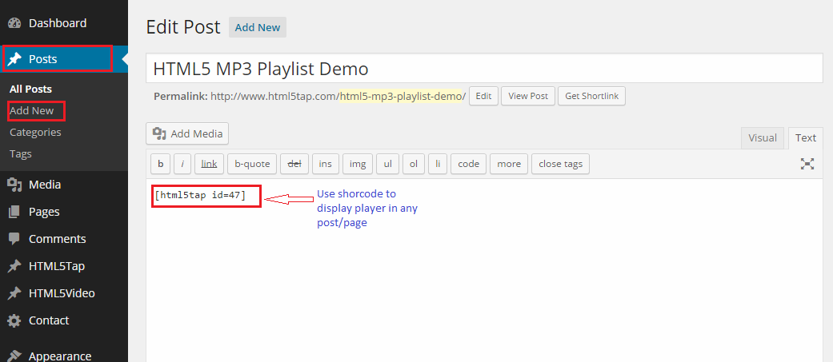
Task: Click the Add Media button
Action: click(187, 133)
